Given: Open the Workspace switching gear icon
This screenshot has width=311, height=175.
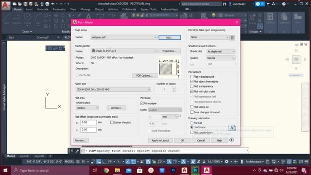Looking at the screenshot, I should (x=226, y=162).
